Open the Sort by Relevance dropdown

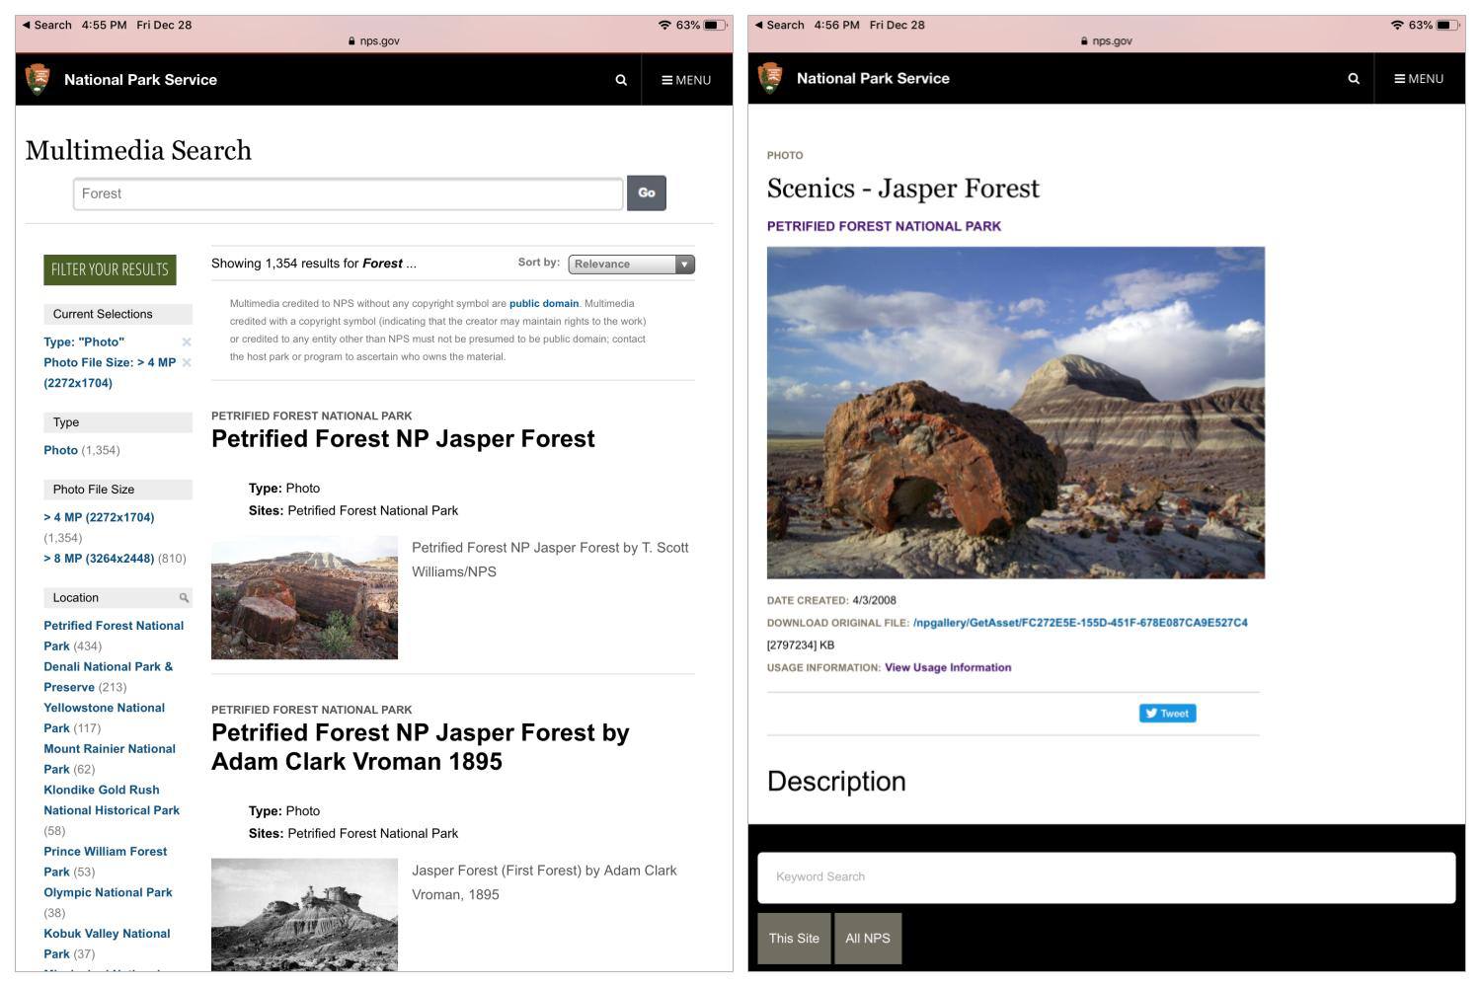coord(632,264)
